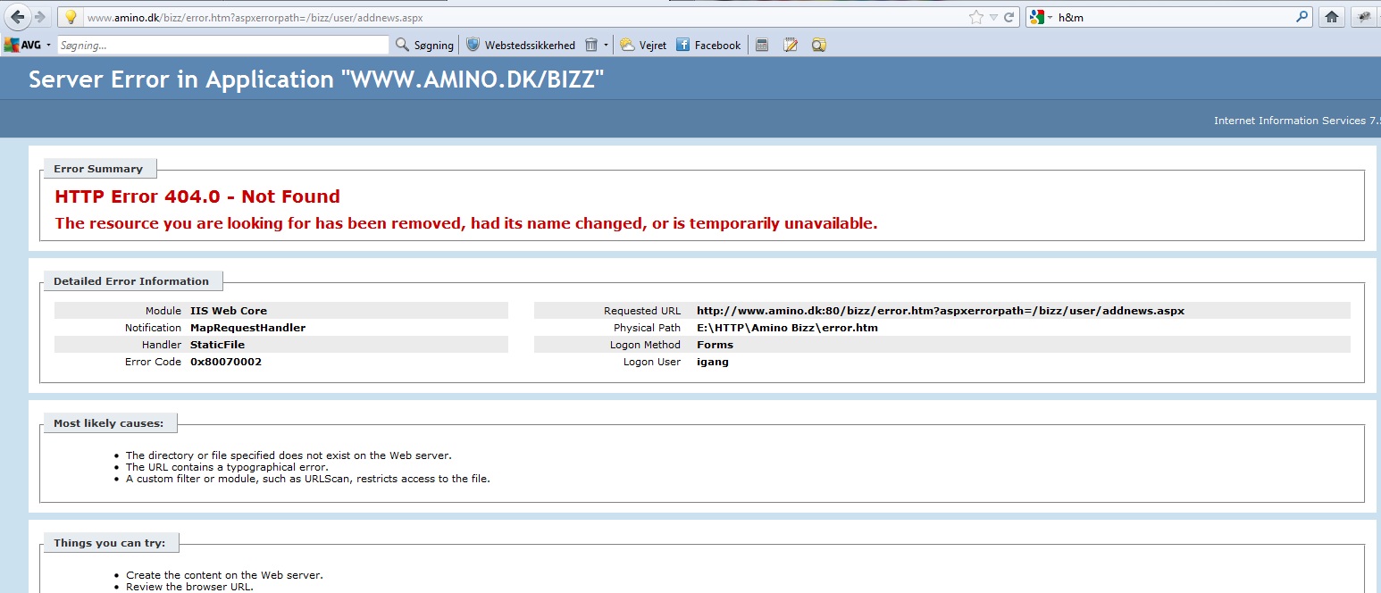Click the URL contains a typographical error line
The width and height of the screenshot is (1381, 593).
(x=227, y=467)
